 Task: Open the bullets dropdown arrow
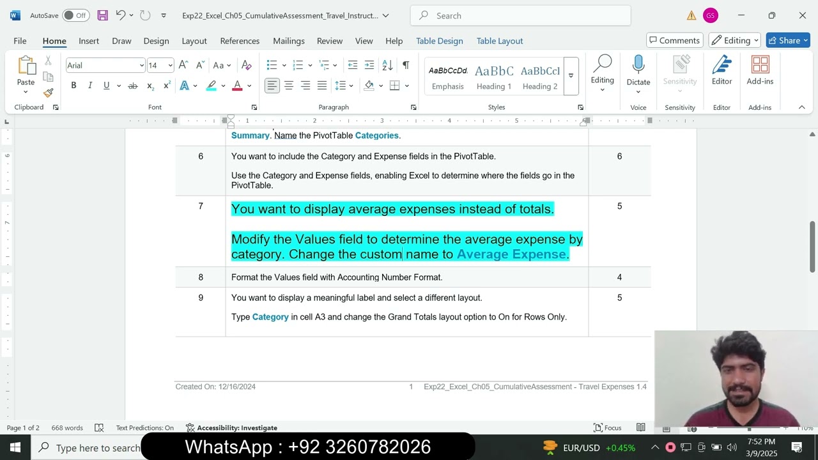284,65
